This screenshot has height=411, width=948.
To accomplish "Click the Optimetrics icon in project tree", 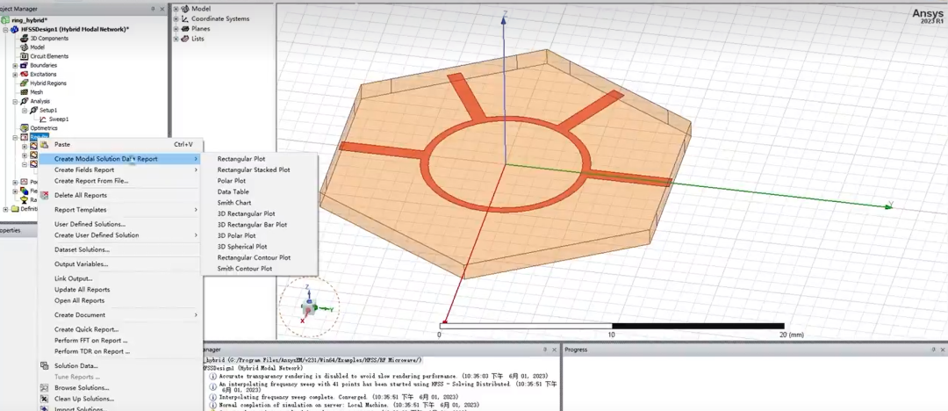I will point(25,128).
